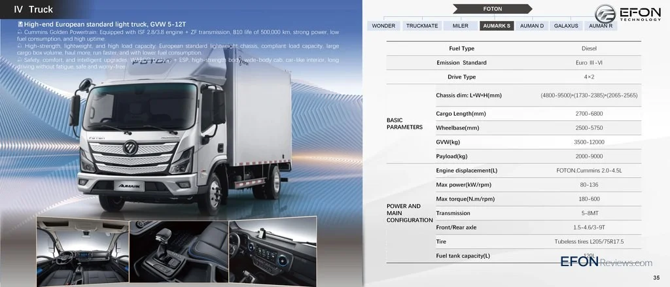The width and height of the screenshot is (670, 287).
Task: Select the POWER AND MAIN CONFIGURATION label
Action: [410, 212]
